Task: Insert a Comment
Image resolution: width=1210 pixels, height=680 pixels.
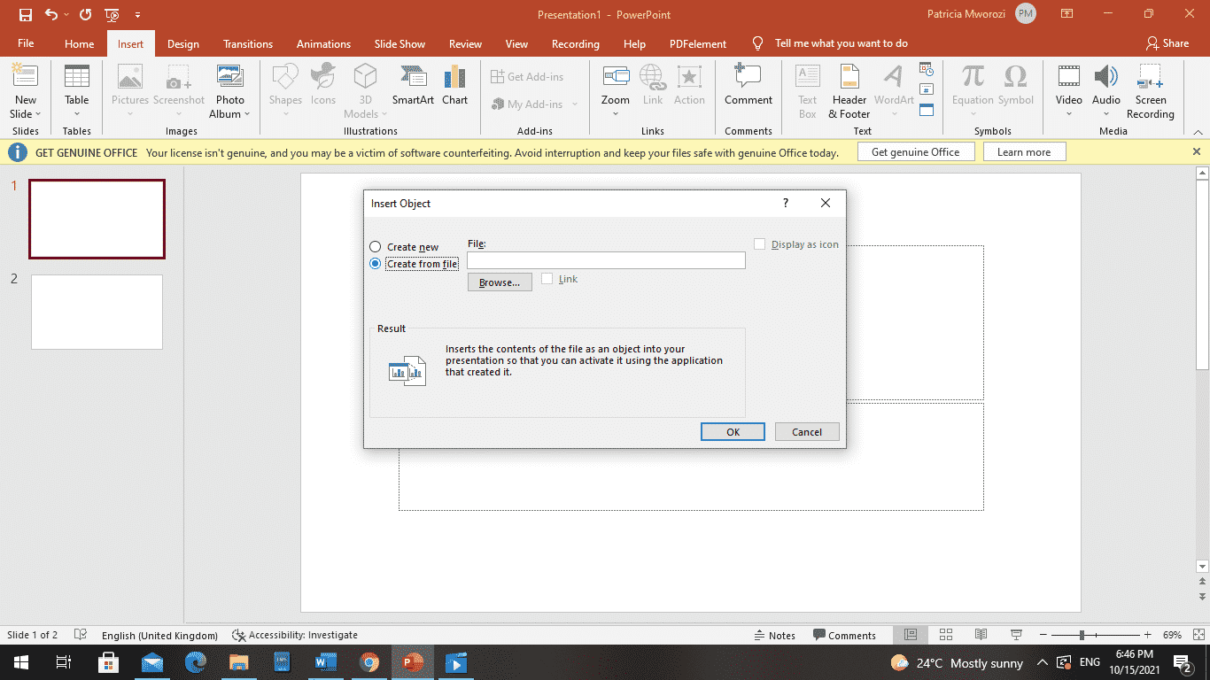Action: (x=748, y=84)
